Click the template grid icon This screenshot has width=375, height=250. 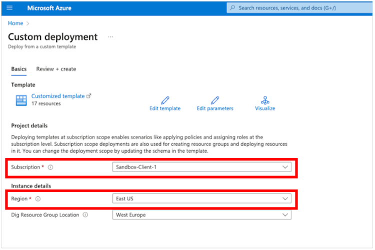(x=21, y=100)
